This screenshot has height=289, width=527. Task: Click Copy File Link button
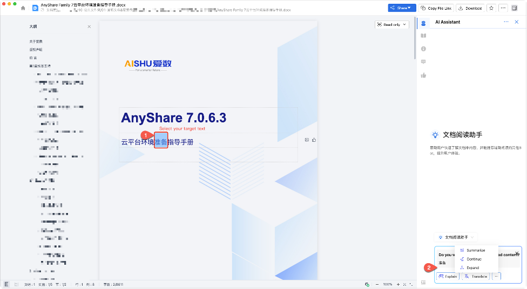[x=437, y=8]
